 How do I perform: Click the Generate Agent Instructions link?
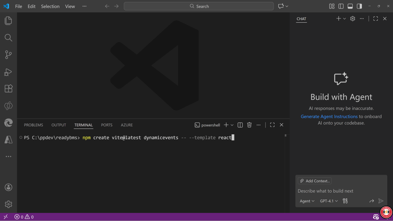point(329,117)
